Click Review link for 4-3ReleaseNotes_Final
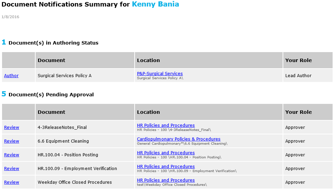Viewport: 335px width, 193px height. pyautogui.click(x=12, y=128)
